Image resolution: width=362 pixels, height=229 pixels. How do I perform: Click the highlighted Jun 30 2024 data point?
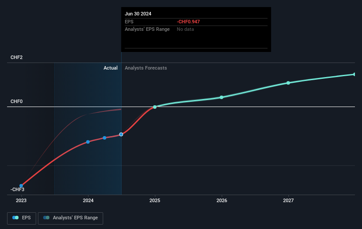(121, 134)
